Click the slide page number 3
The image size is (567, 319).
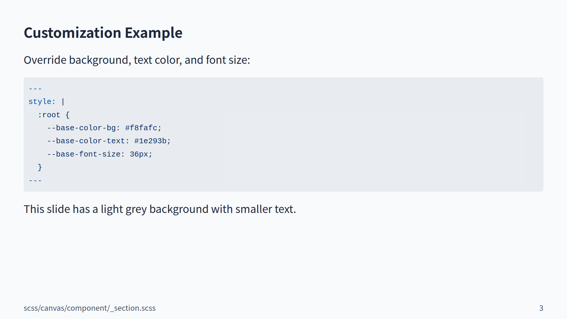pos(541,308)
